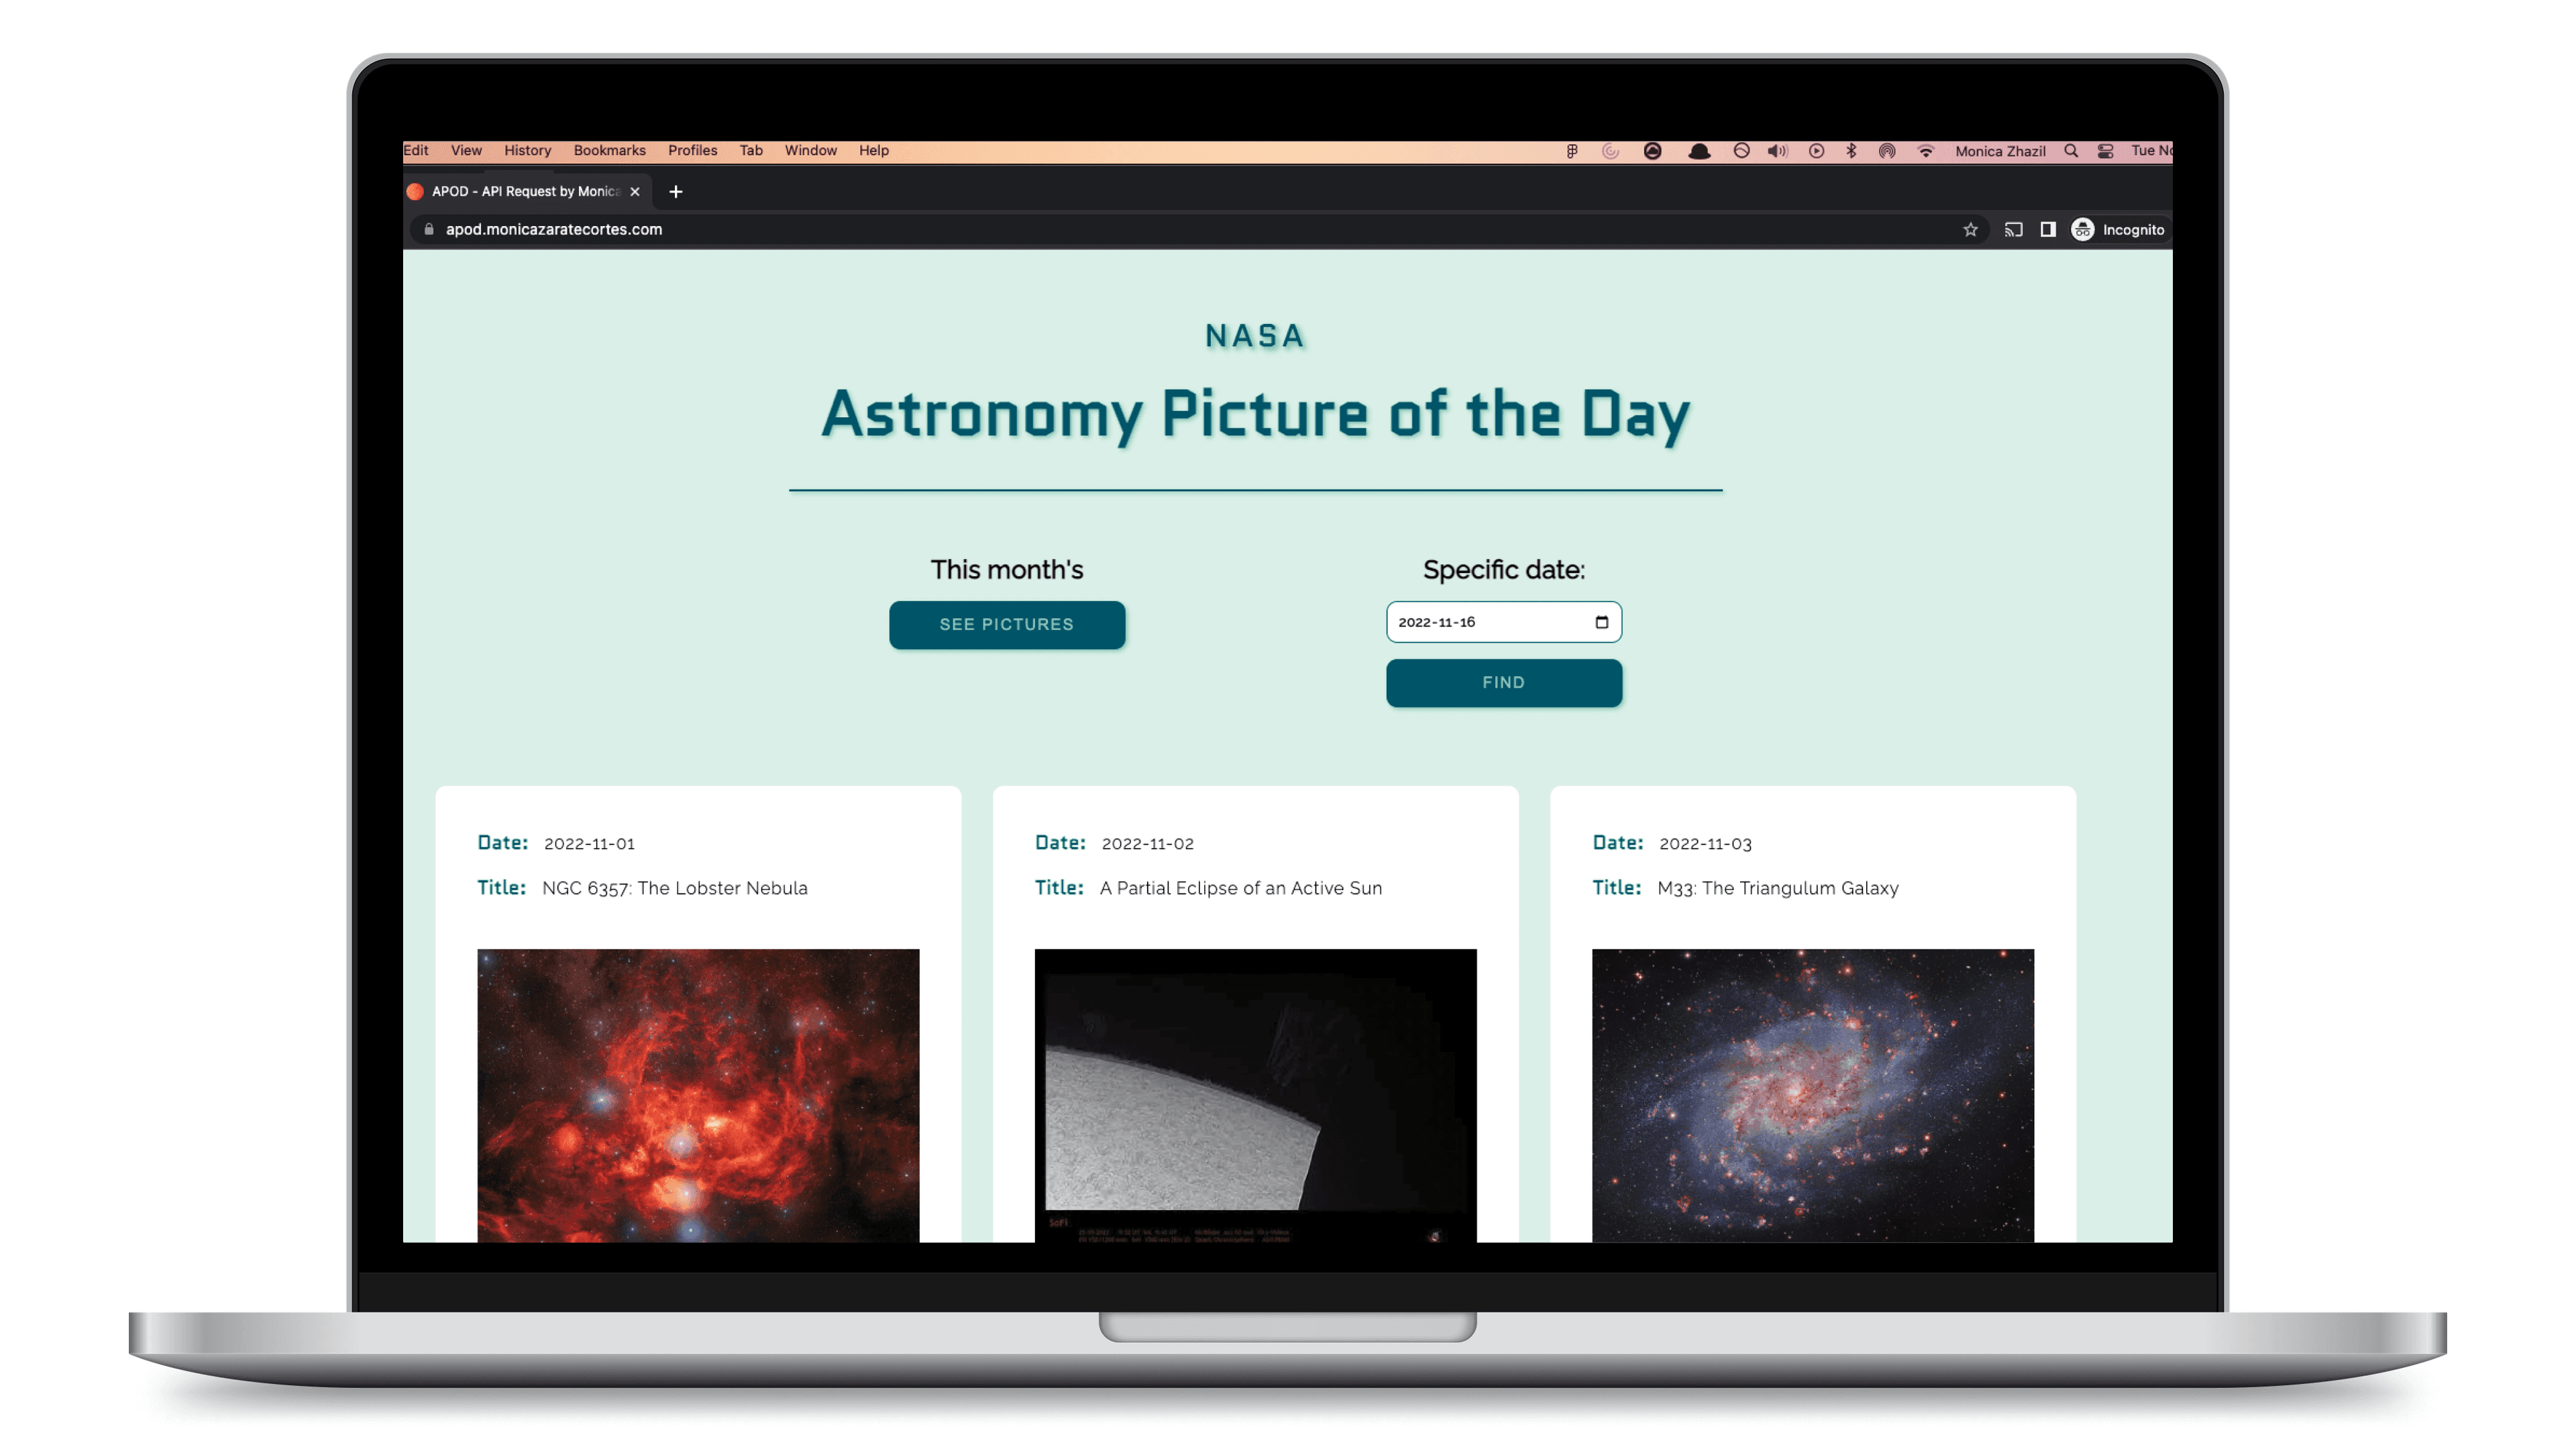Select the date input field 2022-11-16
The height and width of the screenshot is (1449, 2576).
coord(1502,621)
